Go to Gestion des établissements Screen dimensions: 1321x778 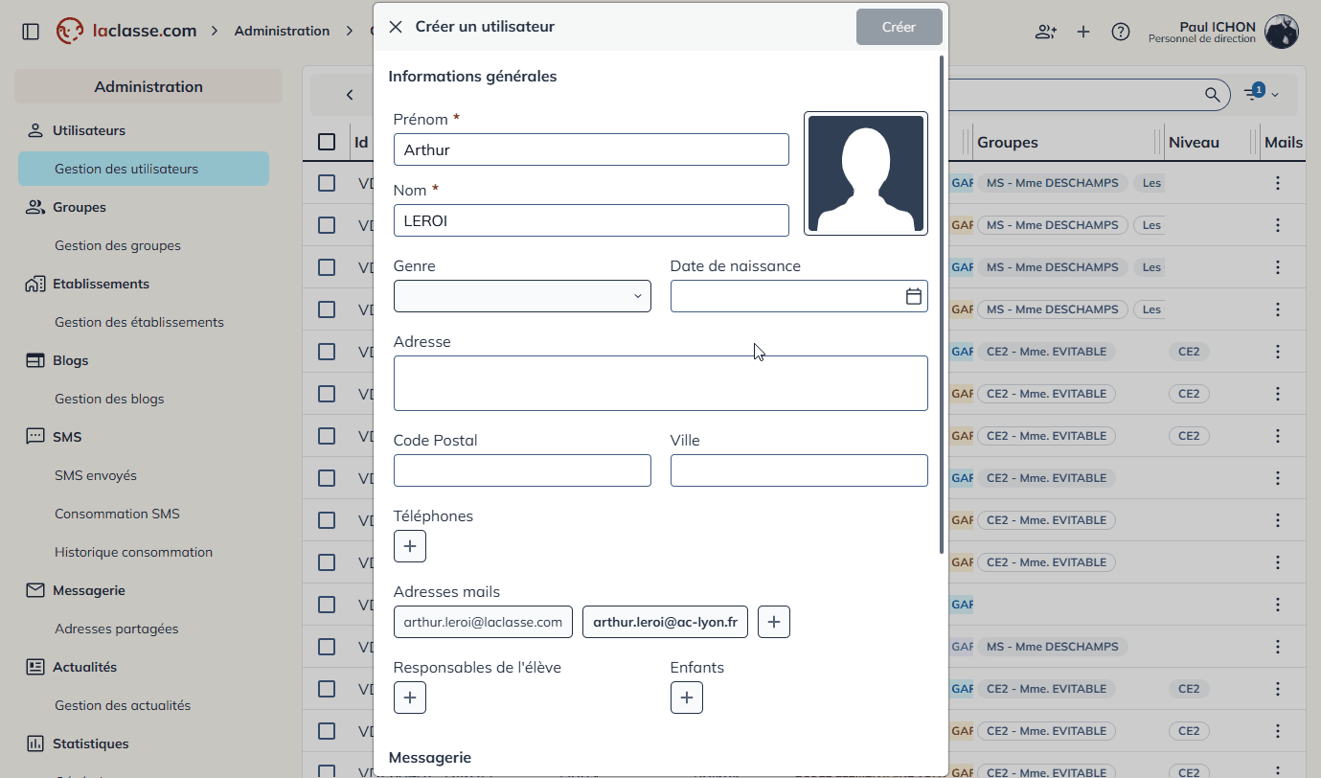(139, 322)
